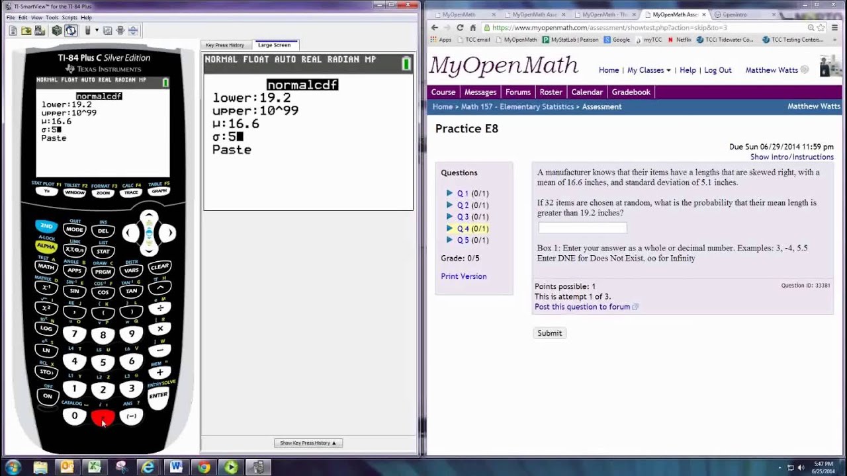Image resolution: width=847 pixels, height=476 pixels.
Task: Click the red decimal point key
Action: (103, 418)
